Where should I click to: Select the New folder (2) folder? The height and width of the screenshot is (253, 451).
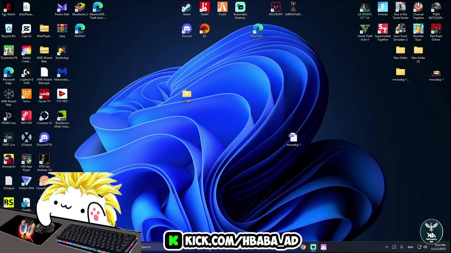tap(418, 54)
